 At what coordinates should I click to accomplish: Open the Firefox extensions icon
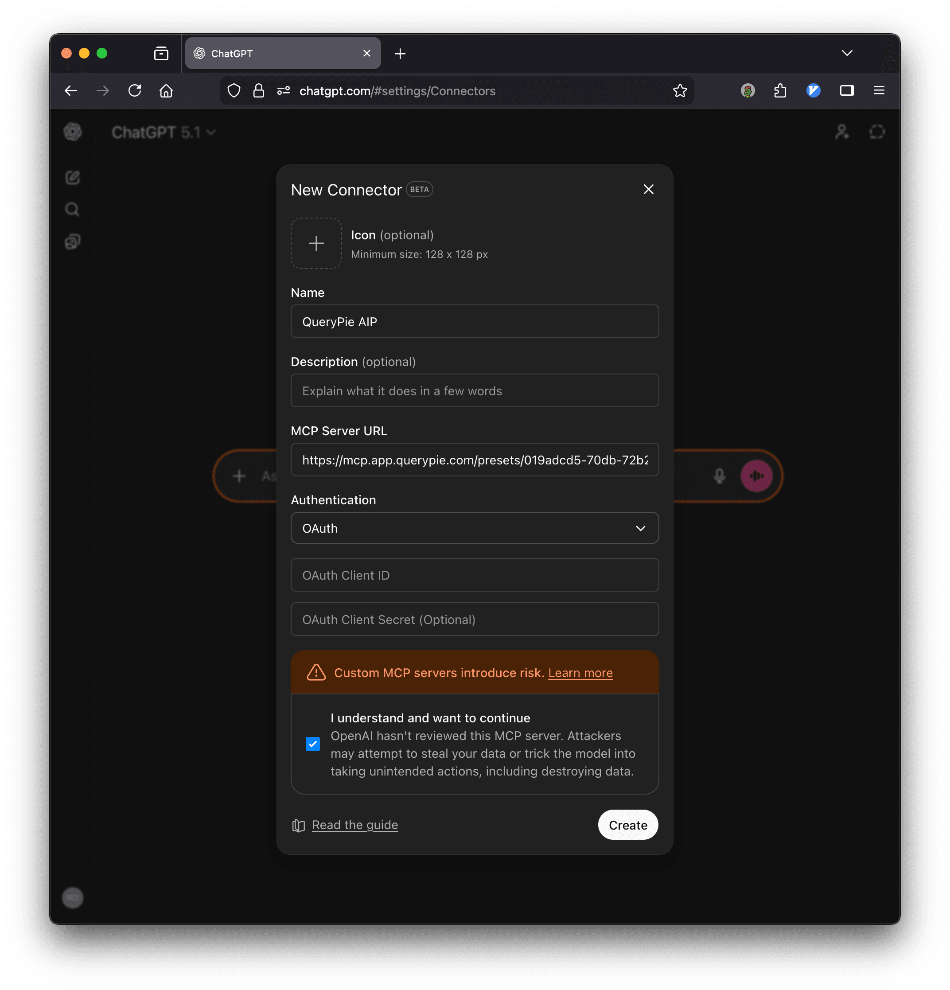(780, 91)
